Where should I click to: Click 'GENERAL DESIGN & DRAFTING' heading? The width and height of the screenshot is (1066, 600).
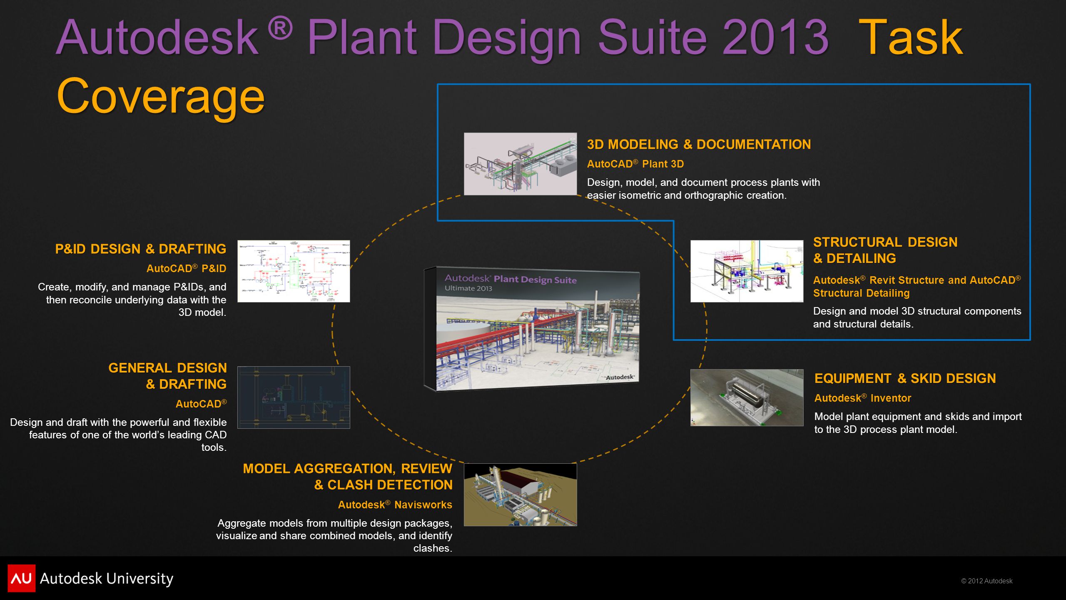pos(167,376)
